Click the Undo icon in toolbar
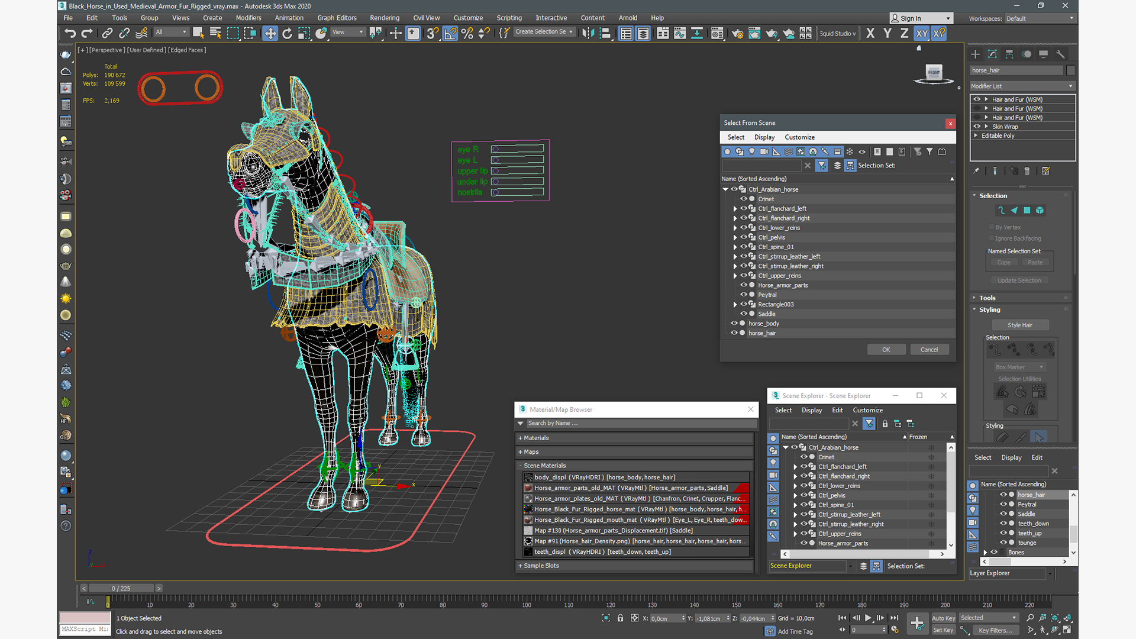 tap(69, 33)
